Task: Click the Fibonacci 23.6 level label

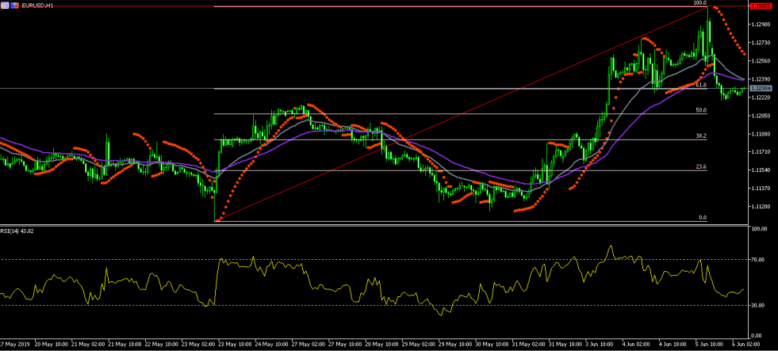Action: click(701, 167)
